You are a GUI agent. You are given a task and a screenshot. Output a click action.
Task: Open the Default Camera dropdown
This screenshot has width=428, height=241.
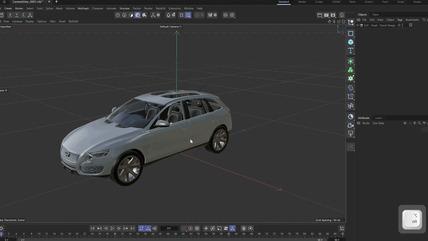pyautogui.click(x=171, y=27)
